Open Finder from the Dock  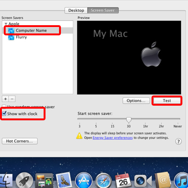6,180
